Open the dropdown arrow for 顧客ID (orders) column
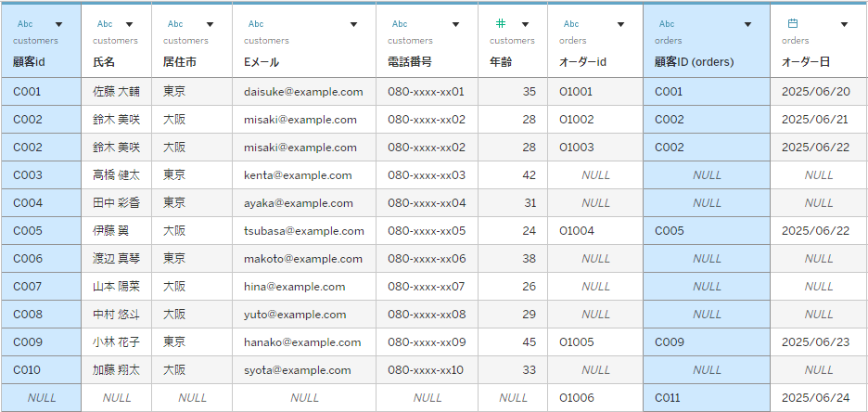The image size is (868, 412). point(747,24)
